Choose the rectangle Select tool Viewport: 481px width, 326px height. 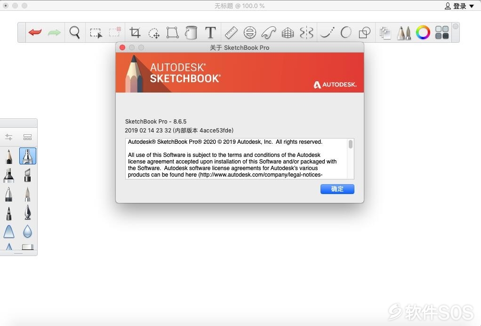coord(96,33)
